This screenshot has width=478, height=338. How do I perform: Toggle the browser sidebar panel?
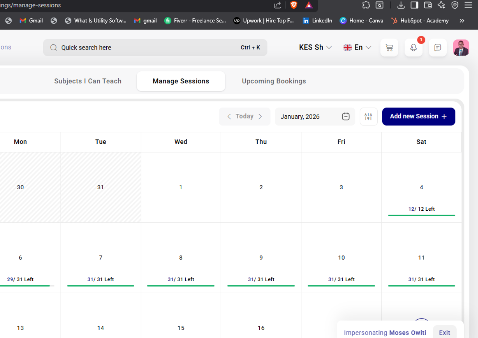coord(414,5)
